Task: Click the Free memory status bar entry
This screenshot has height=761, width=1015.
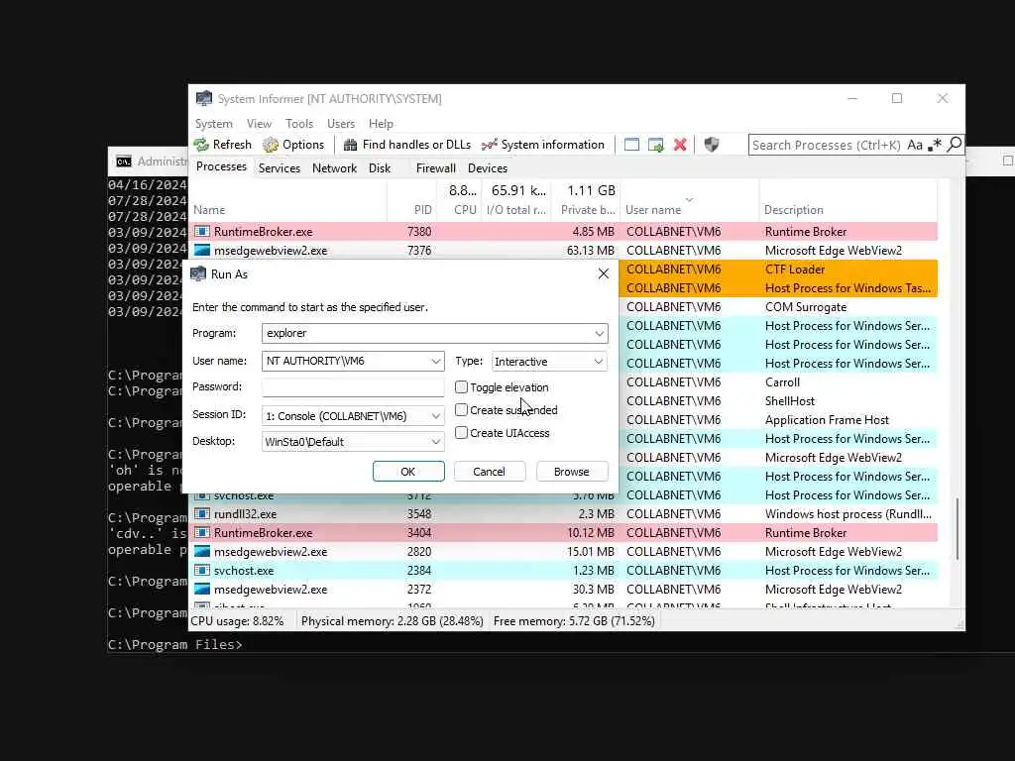Action: point(574,621)
